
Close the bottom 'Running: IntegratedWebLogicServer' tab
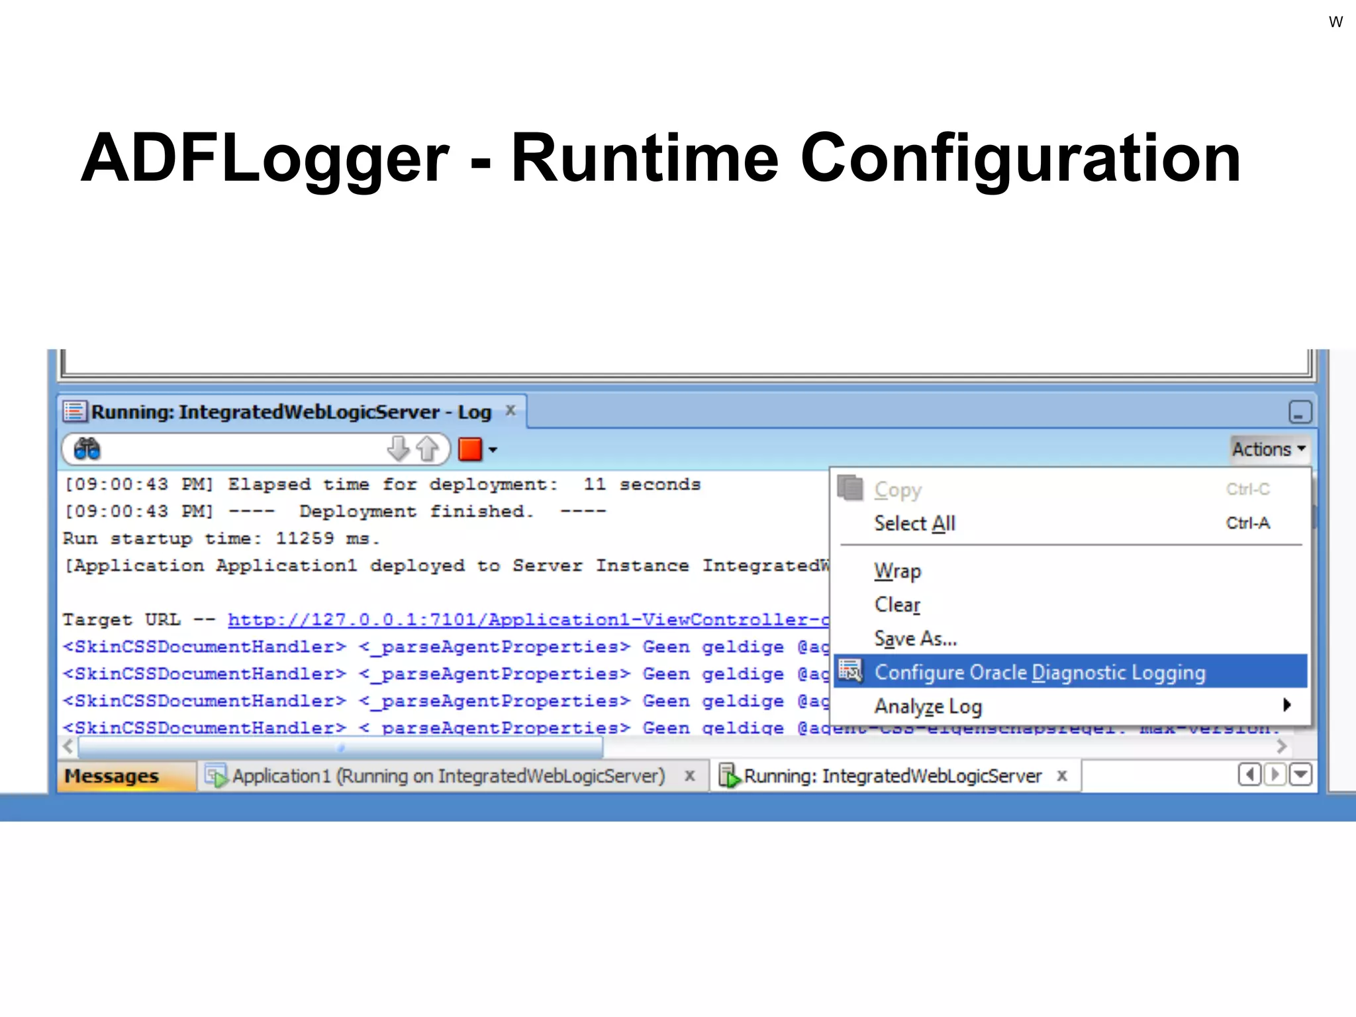(x=1062, y=775)
